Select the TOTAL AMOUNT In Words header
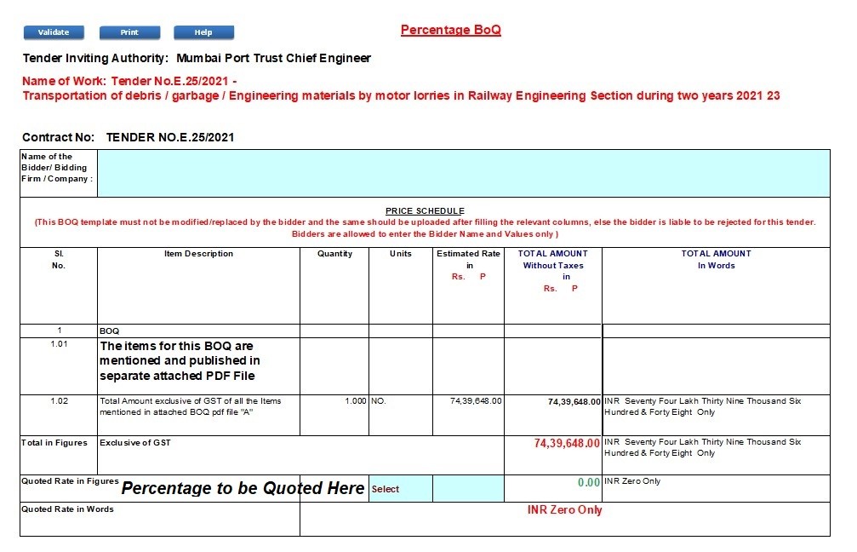 716,260
